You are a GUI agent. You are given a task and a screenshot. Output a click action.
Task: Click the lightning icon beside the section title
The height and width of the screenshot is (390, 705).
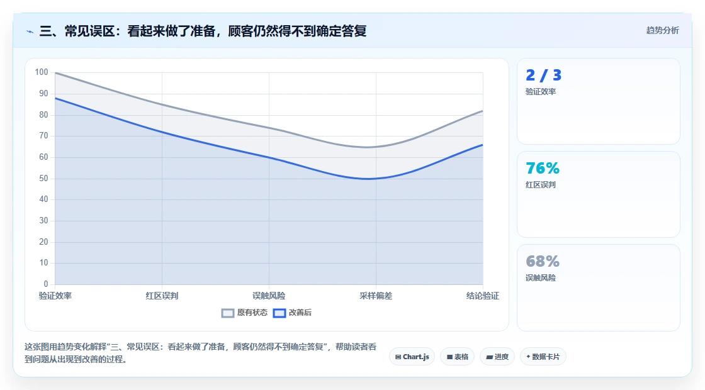pos(30,32)
